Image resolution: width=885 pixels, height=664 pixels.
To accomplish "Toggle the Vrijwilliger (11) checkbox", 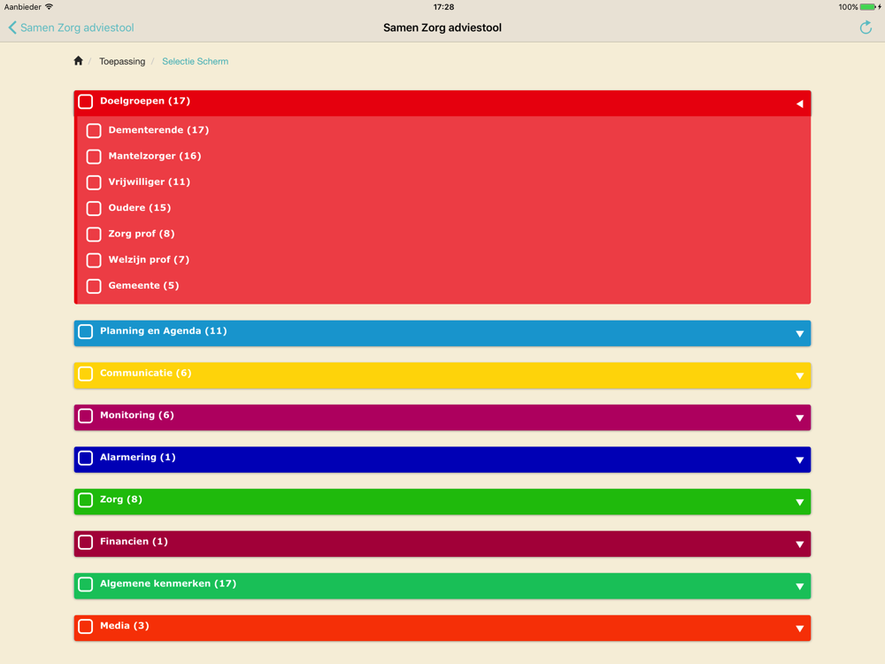I will 94,182.
